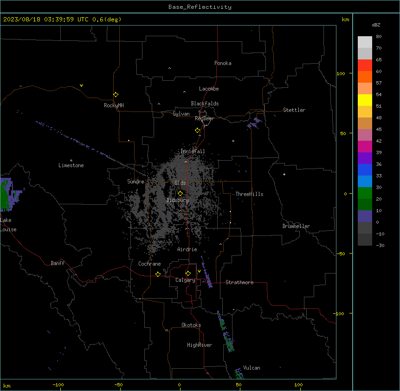Click the RedDeer city label
This screenshot has width=400, height=391.
click(x=204, y=118)
